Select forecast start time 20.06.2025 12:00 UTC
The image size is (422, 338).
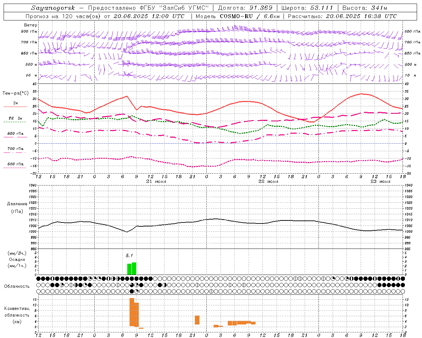(149, 16)
